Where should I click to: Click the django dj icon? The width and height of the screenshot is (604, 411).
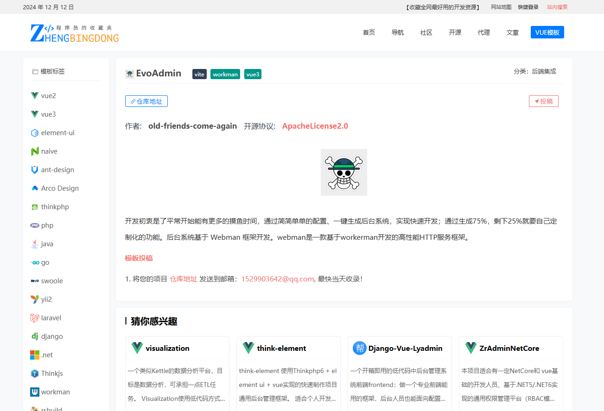coord(35,336)
